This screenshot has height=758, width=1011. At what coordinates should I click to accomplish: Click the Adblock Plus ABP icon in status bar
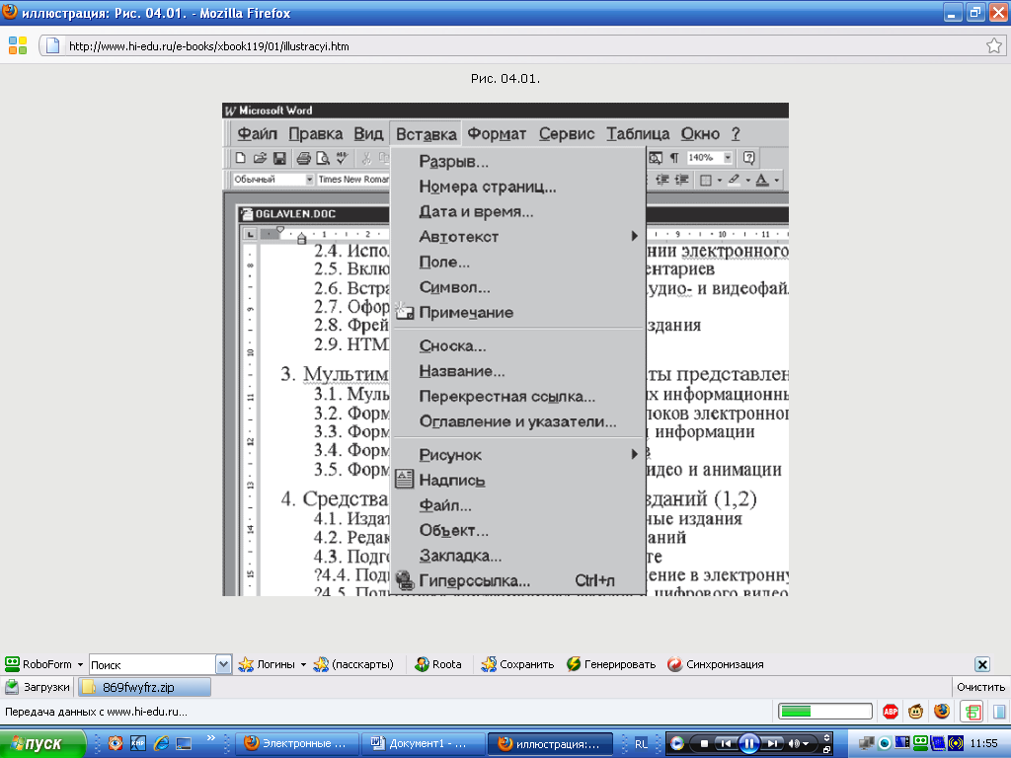891,712
